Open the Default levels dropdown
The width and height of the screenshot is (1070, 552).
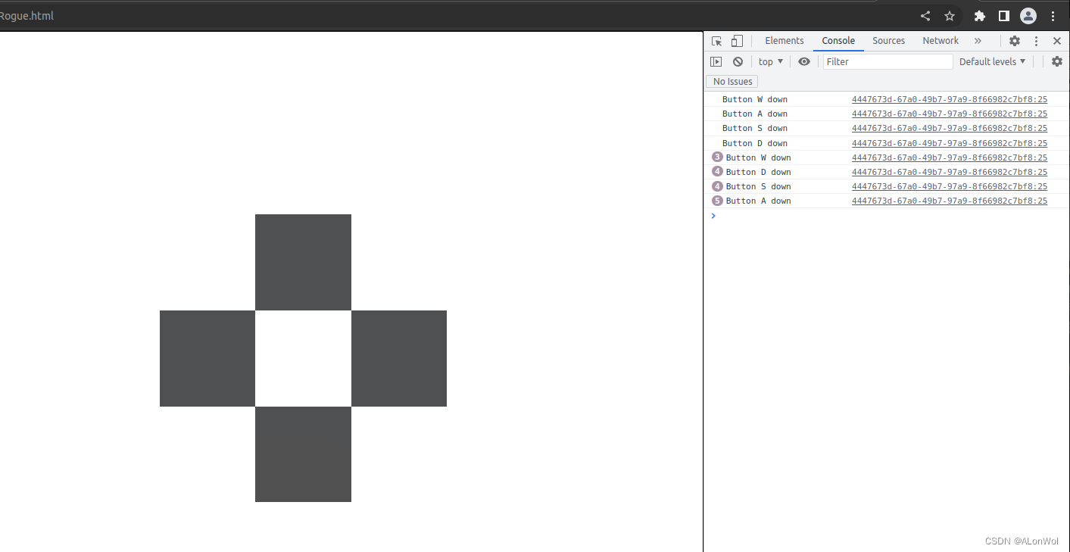[993, 61]
